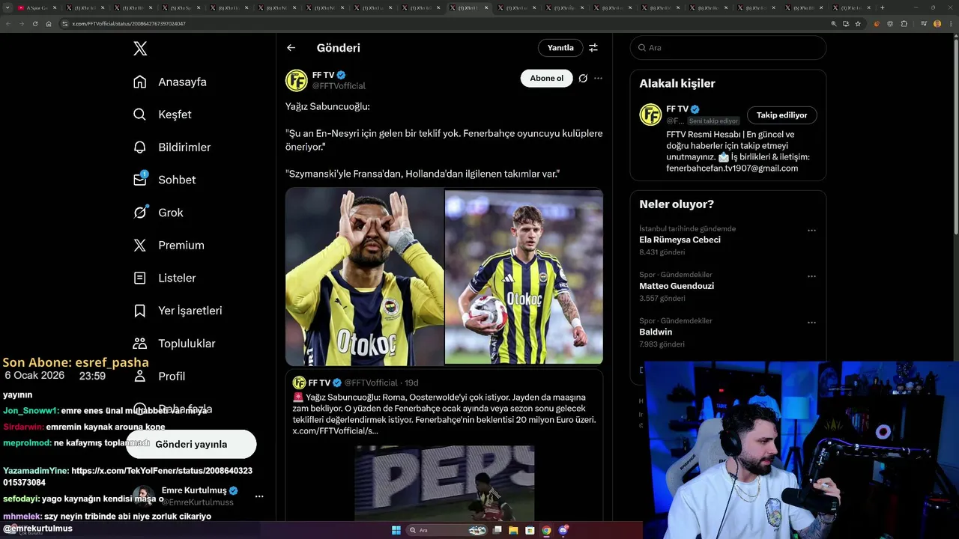Open the Szymanski photo
The height and width of the screenshot is (539, 959).
click(x=524, y=276)
